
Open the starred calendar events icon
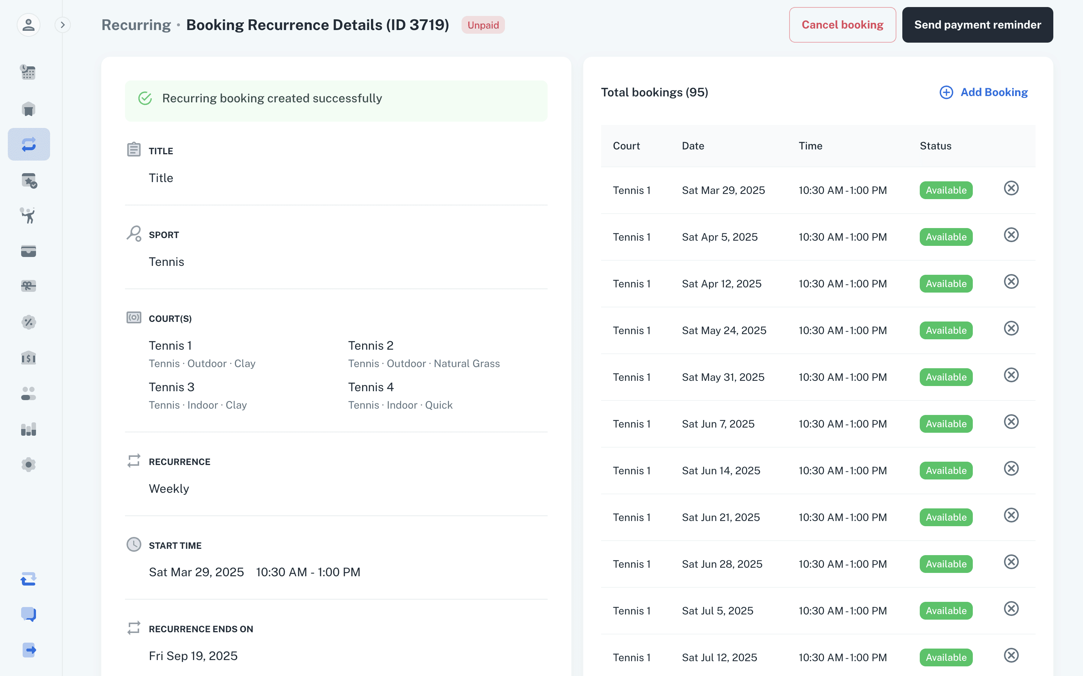coord(29,180)
